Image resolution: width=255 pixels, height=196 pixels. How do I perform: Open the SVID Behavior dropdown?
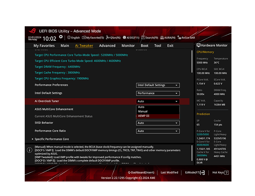[158, 123]
